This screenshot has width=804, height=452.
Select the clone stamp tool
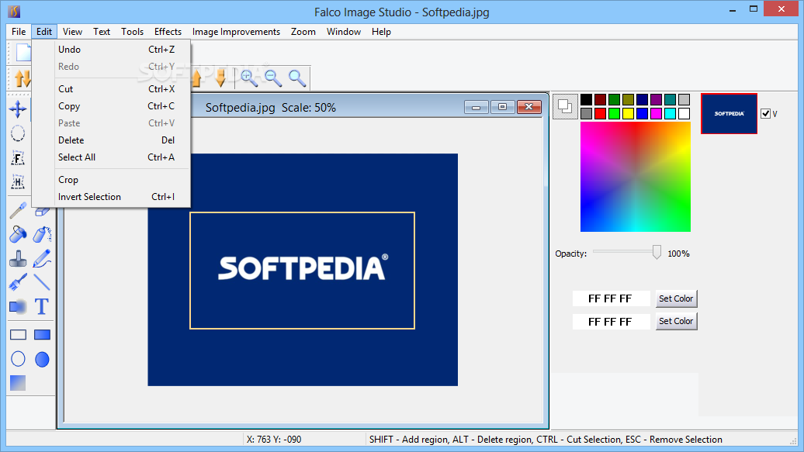[18, 259]
